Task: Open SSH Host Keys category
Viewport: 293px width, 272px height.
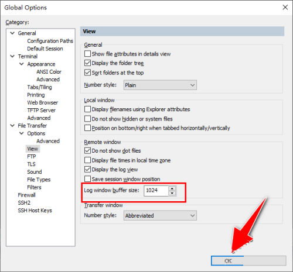Action: coord(35,211)
